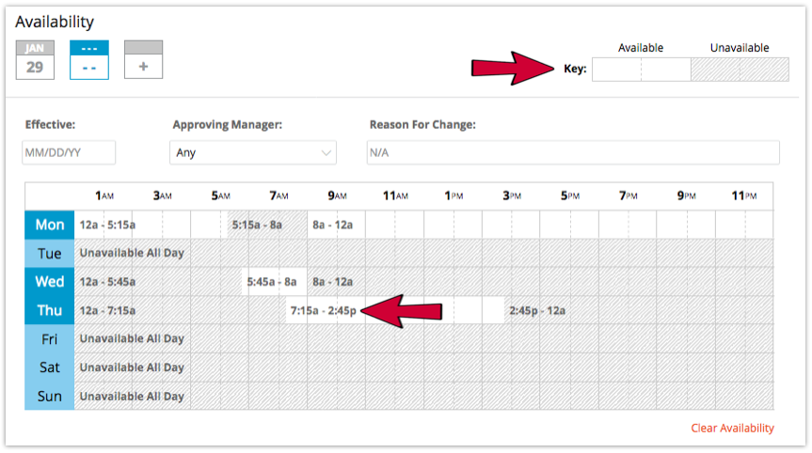Expand the Any dropdown chevron arrow
This screenshot has height=453, width=812.
[x=326, y=153]
